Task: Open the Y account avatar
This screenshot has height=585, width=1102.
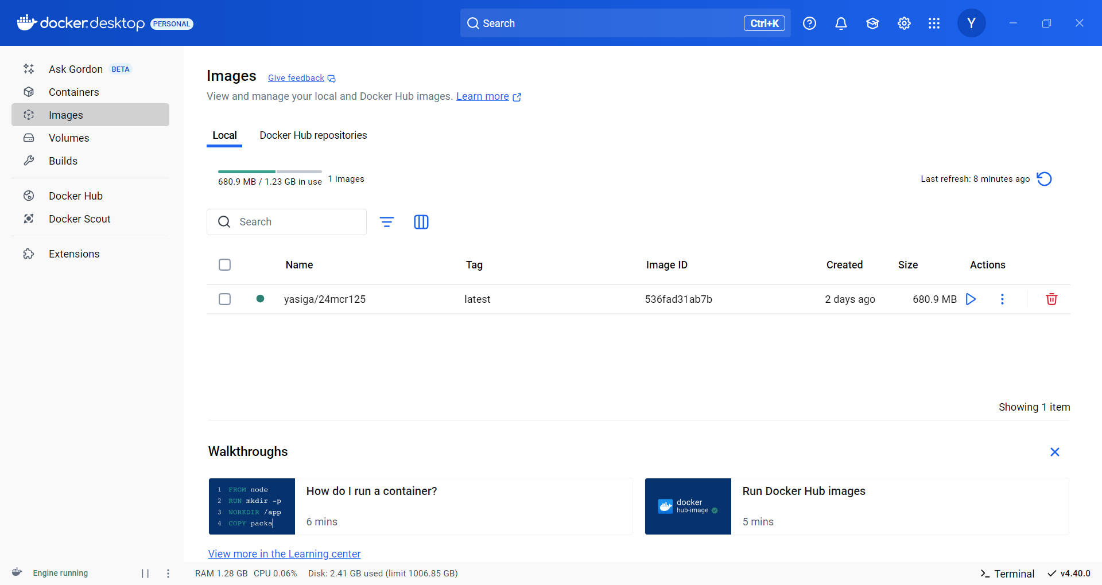Action: click(971, 23)
